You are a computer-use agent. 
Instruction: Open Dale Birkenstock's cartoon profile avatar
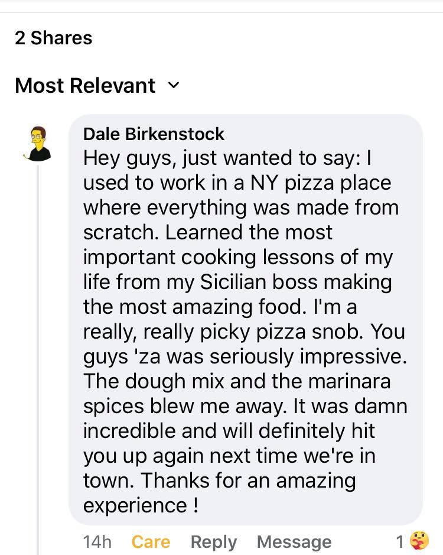point(37,144)
